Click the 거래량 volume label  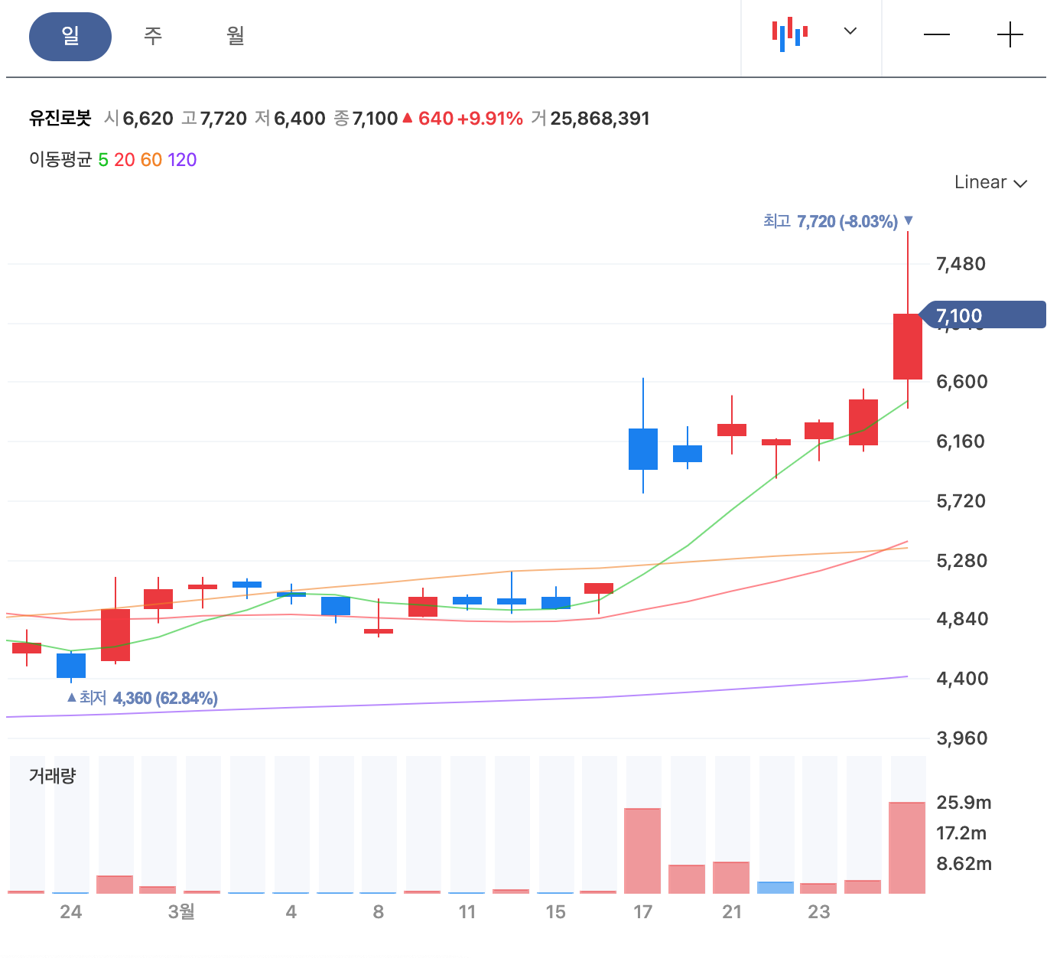tap(53, 776)
